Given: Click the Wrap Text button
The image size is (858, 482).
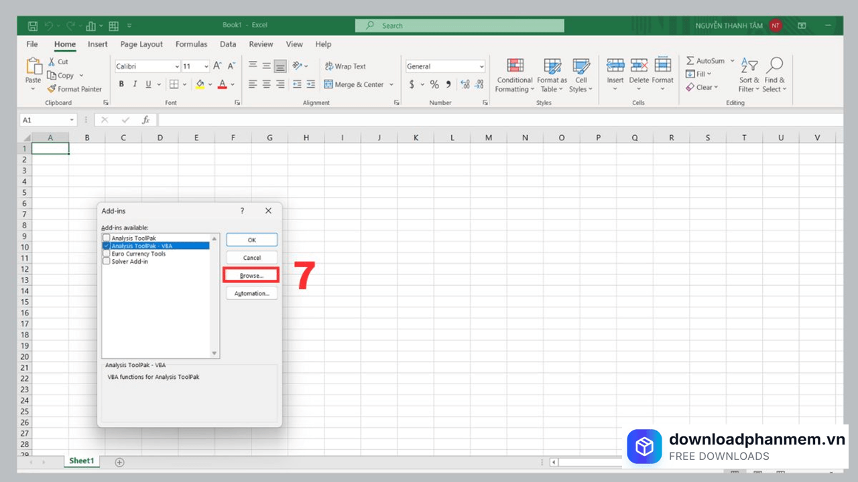Looking at the screenshot, I should click(x=345, y=66).
